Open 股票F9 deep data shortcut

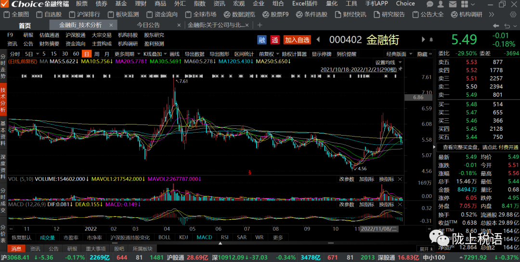coord(275,14)
